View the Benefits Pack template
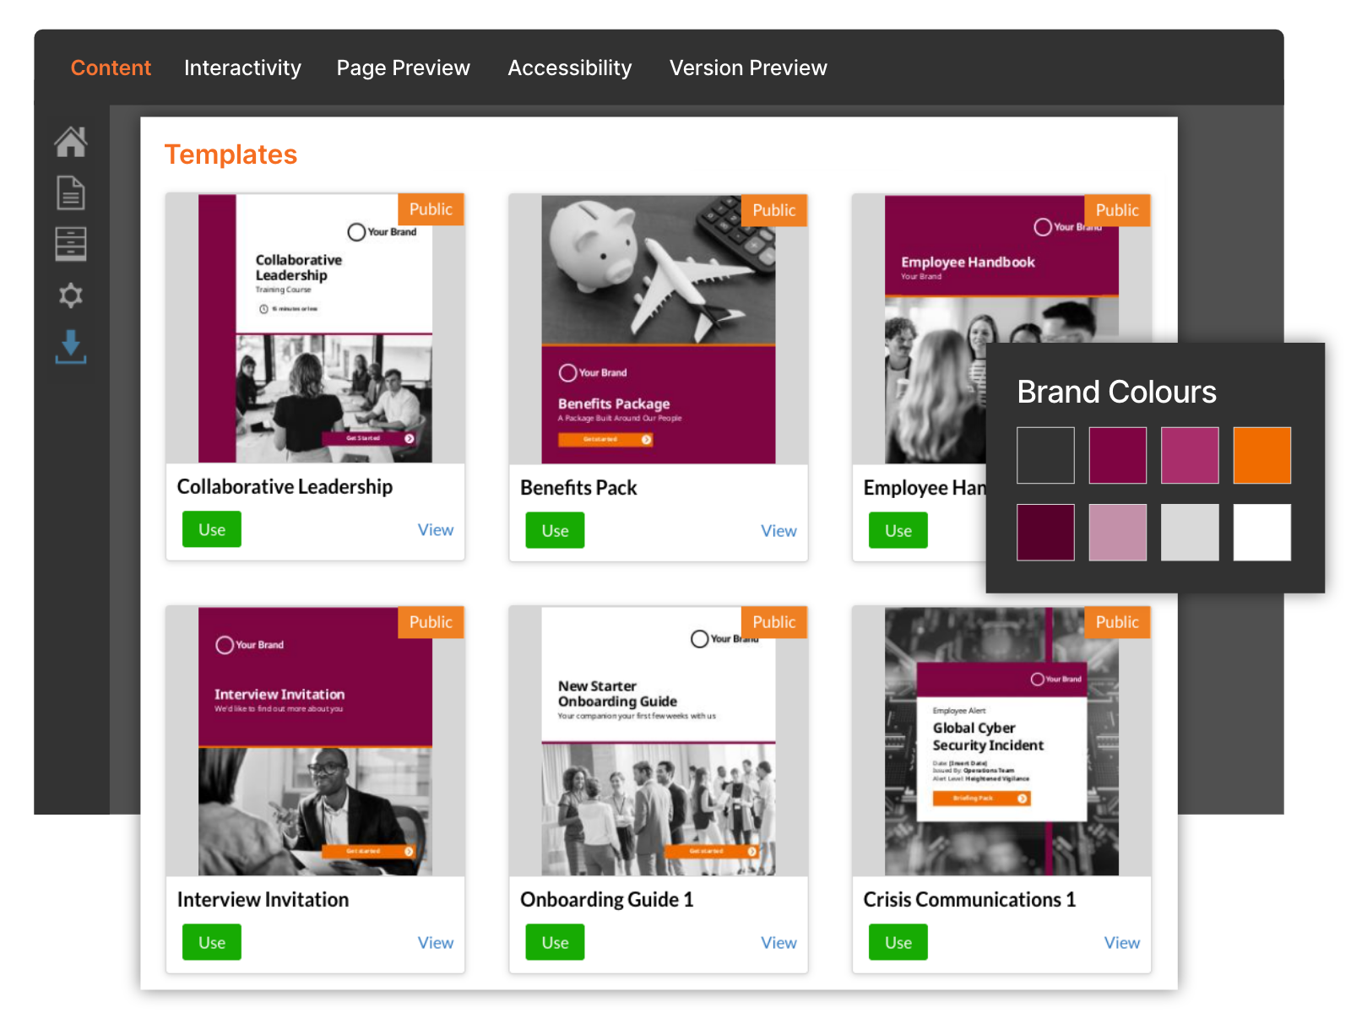 pos(779,531)
